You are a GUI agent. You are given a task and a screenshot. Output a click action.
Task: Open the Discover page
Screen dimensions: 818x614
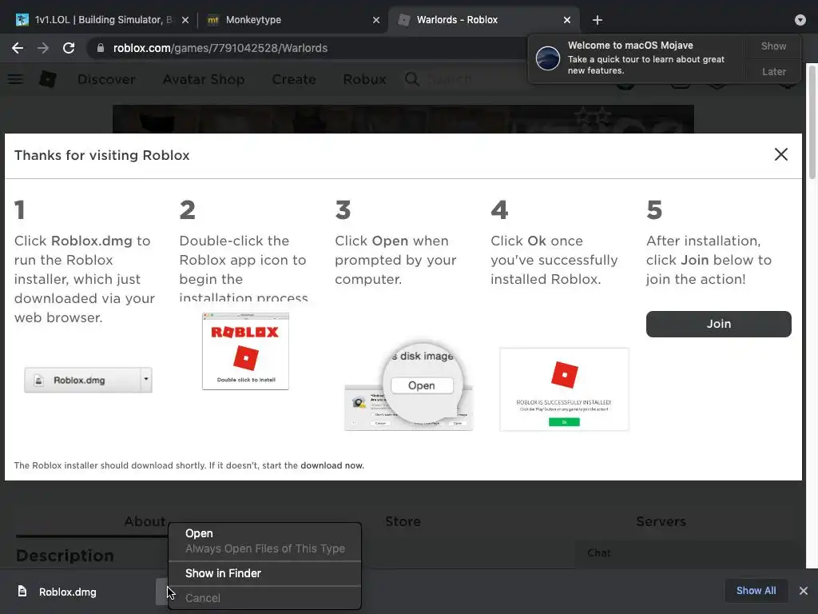[106, 79]
